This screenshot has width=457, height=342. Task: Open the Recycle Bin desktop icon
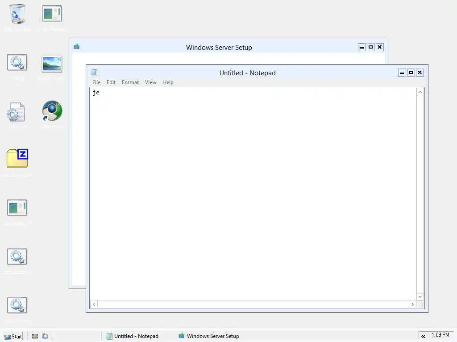17,14
